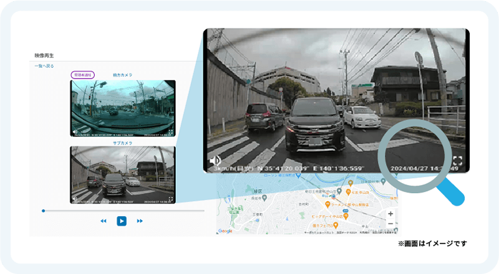Viewport: 499px width, 274px height.
Task: Click the playback seek bar handle
Action: click(43, 210)
